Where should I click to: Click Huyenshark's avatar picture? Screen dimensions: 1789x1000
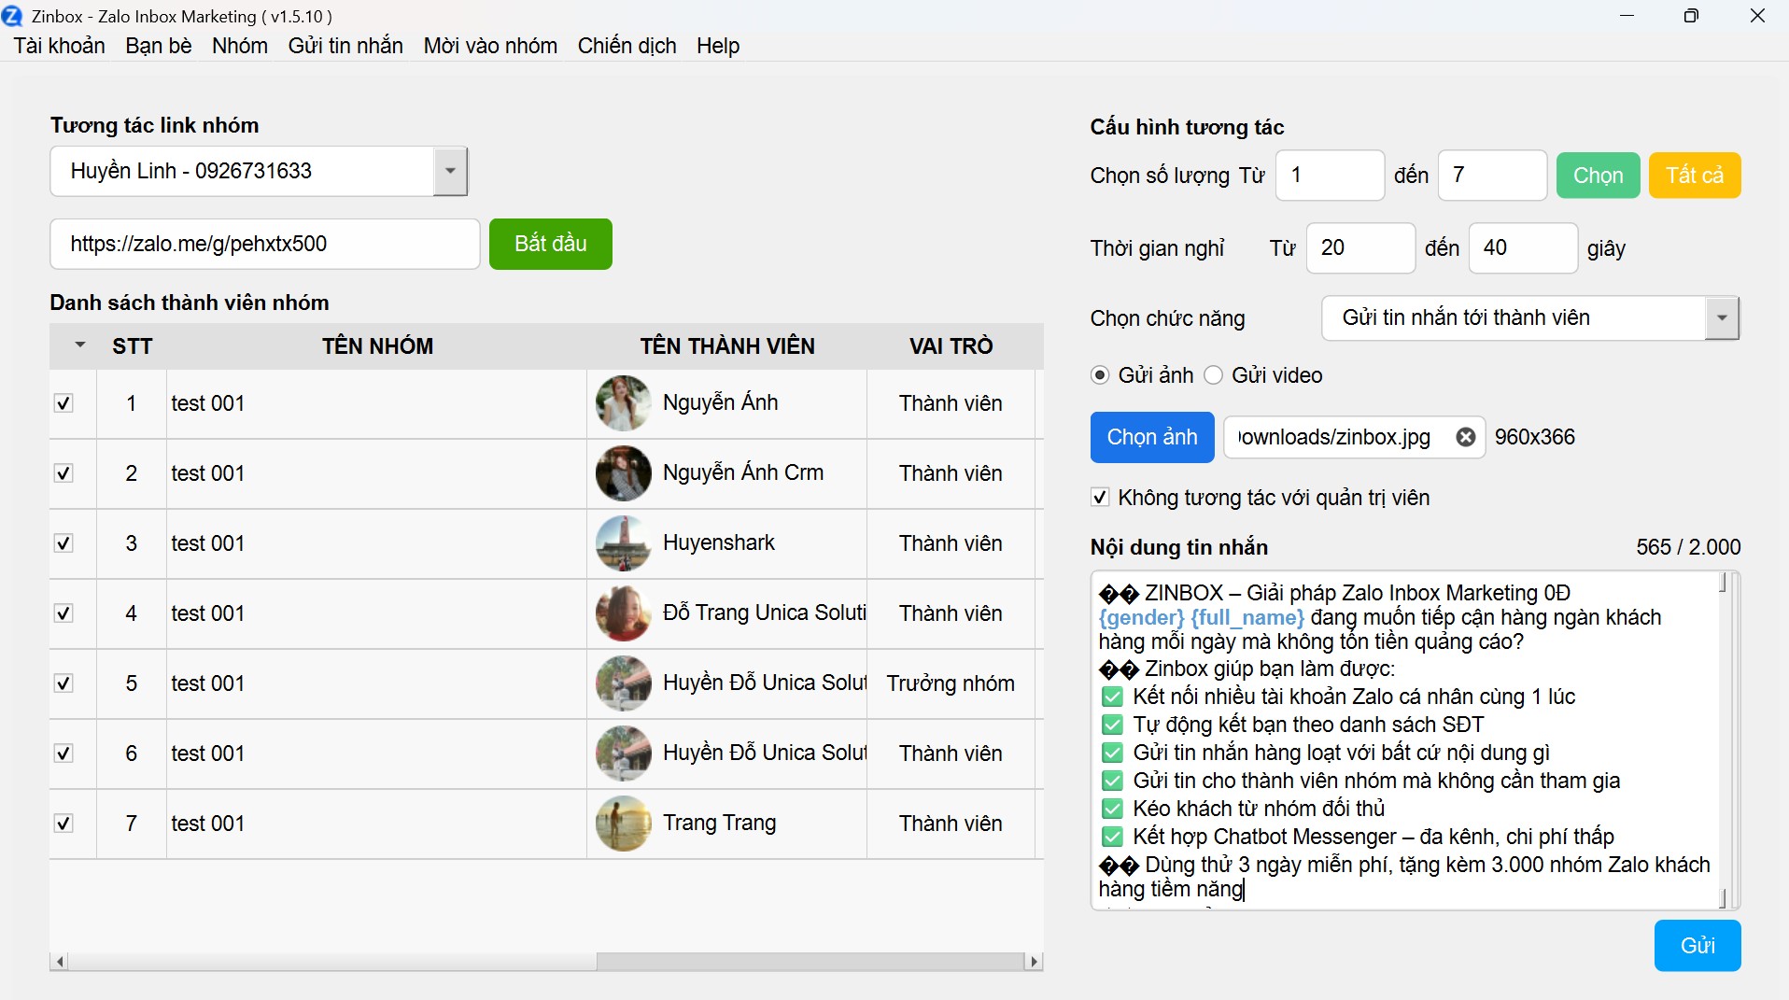623,543
